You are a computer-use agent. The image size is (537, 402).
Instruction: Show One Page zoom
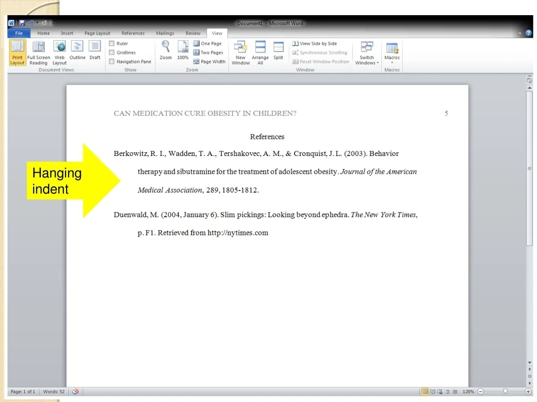click(x=208, y=43)
